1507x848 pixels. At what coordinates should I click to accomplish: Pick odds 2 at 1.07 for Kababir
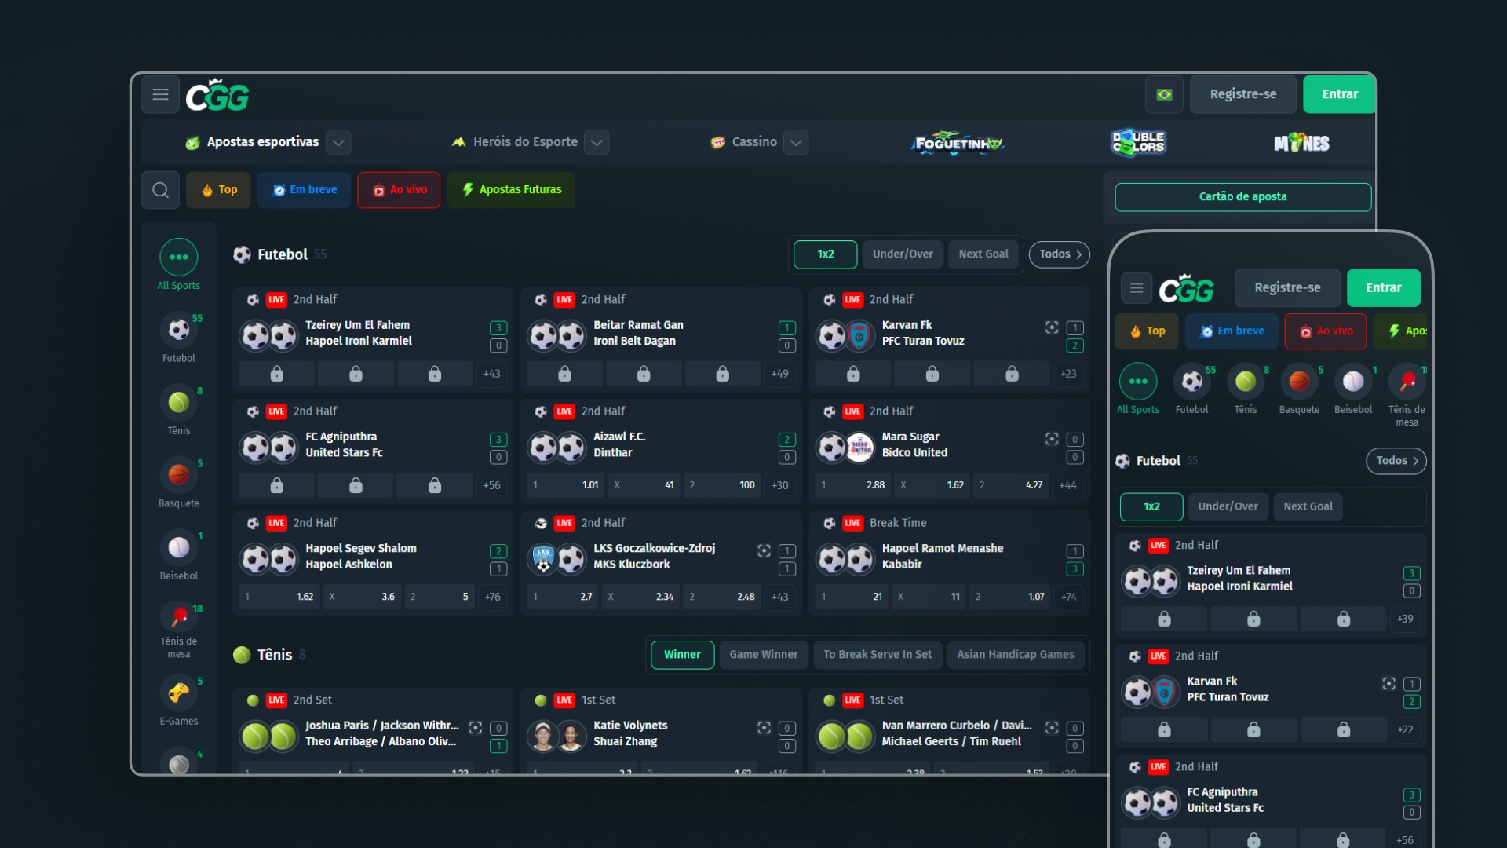coord(1010,597)
